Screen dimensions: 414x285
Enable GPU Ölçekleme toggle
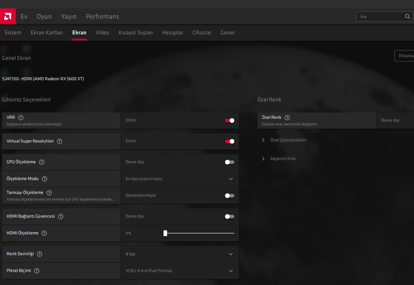coord(230,162)
